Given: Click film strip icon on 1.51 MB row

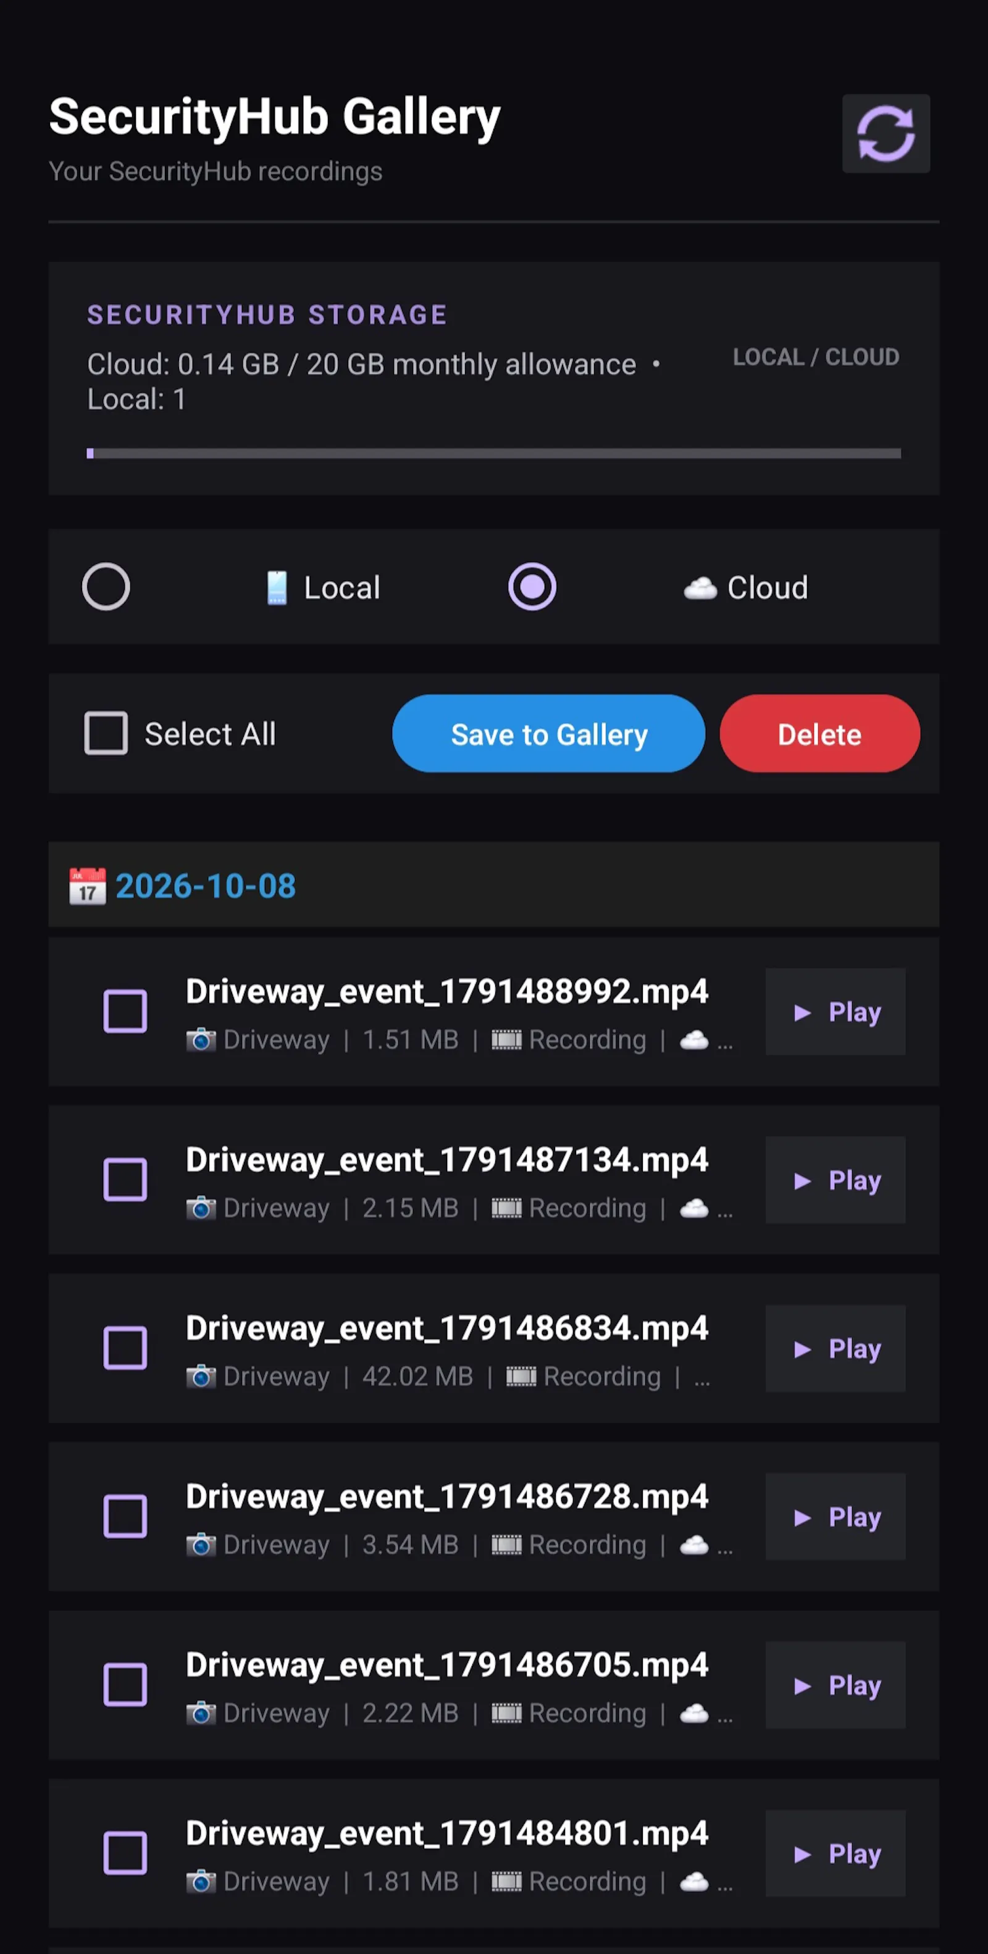Looking at the screenshot, I should point(506,1041).
